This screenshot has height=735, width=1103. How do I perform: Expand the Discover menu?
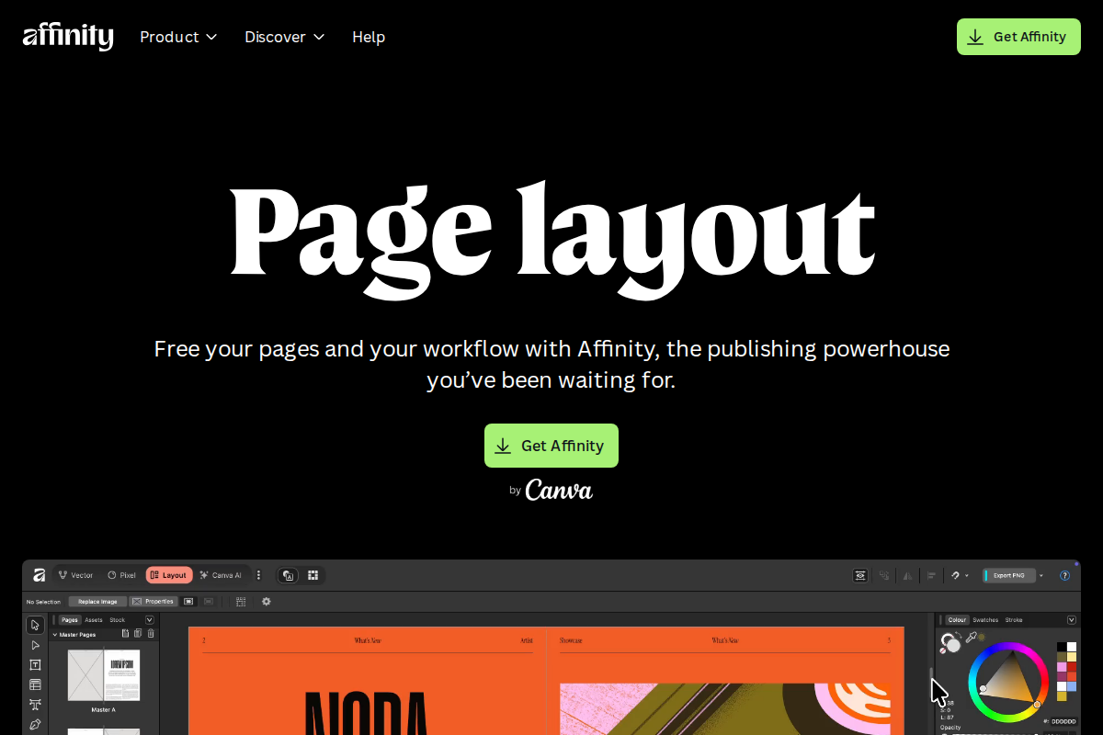coord(285,37)
